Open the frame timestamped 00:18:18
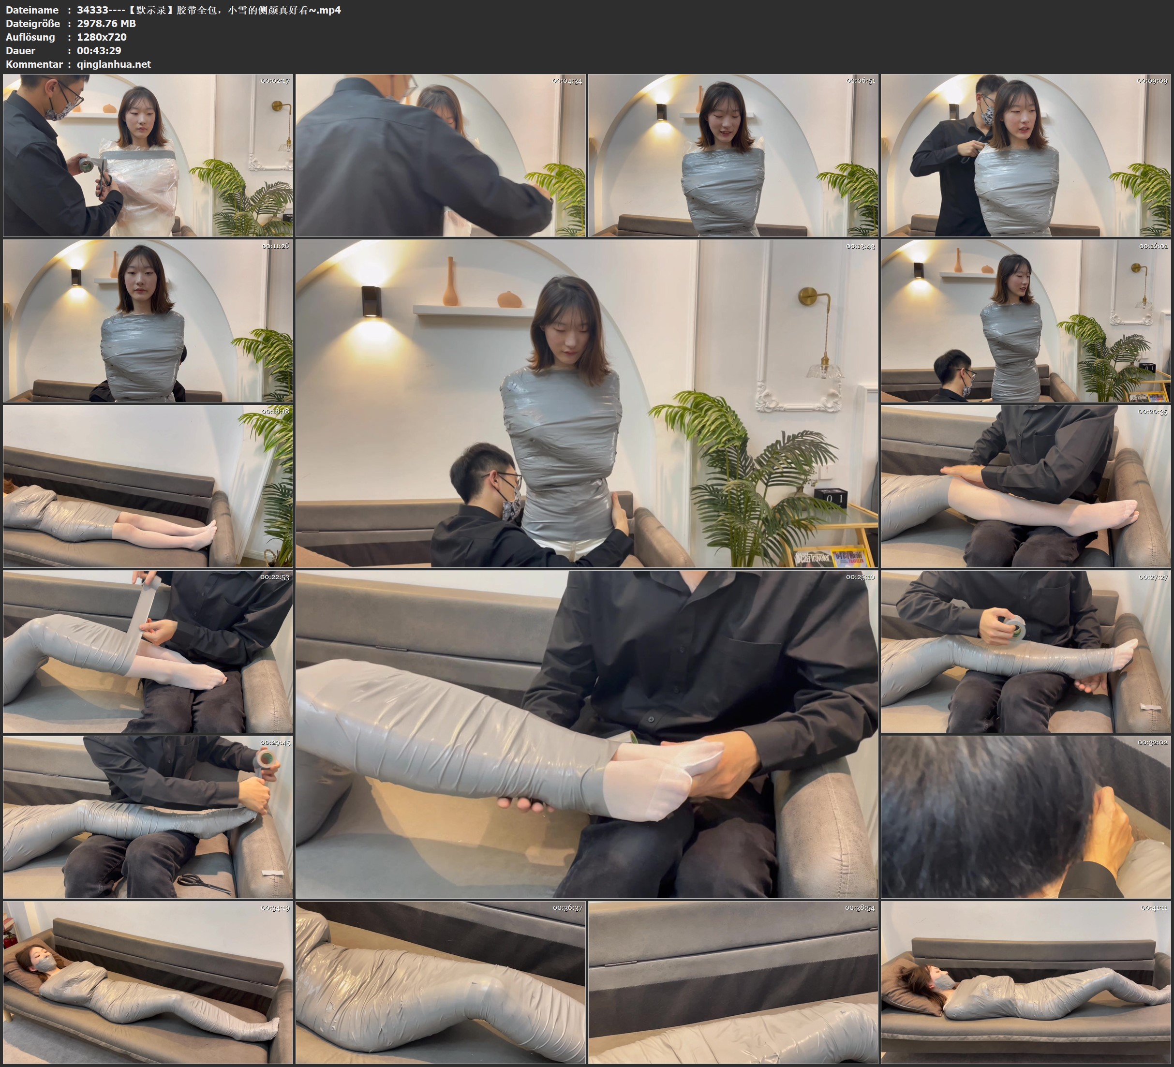Image resolution: width=1174 pixels, height=1067 pixels. tap(148, 486)
